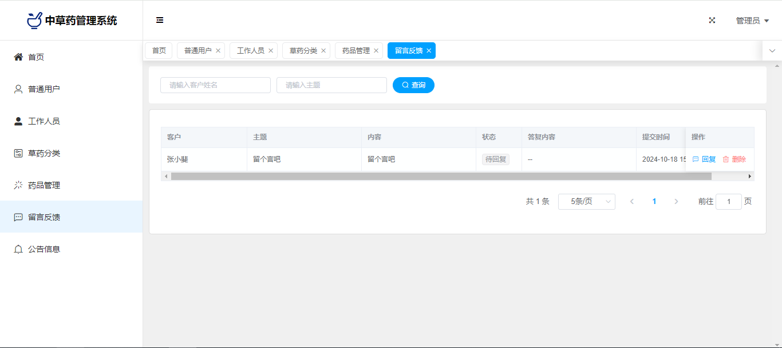Close the 普通用户 tab
The image size is (782, 348).
218,51
